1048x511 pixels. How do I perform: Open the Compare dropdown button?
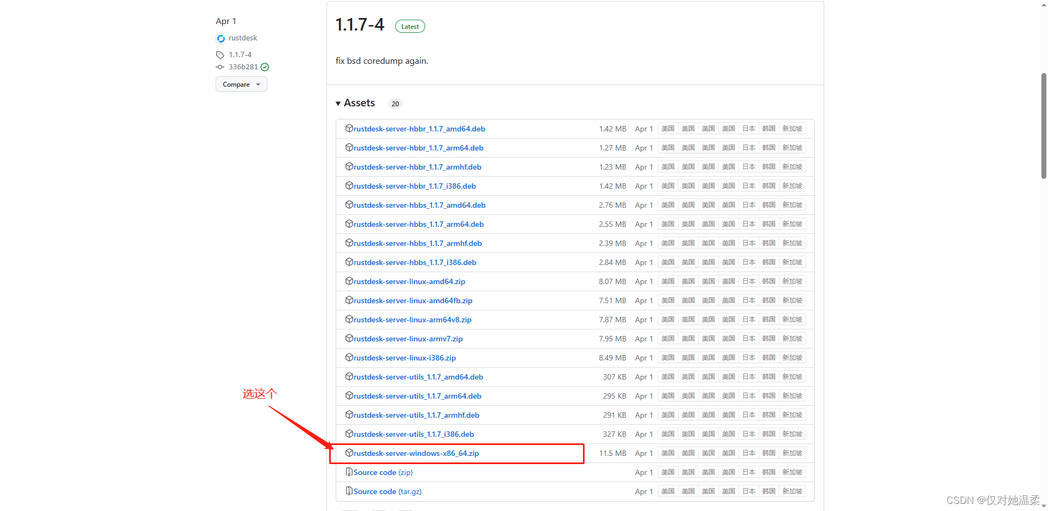click(x=241, y=85)
